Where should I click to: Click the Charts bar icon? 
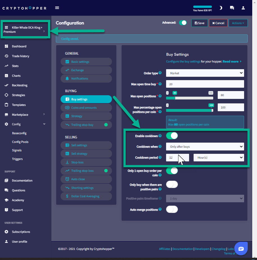[x=6, y=76]
